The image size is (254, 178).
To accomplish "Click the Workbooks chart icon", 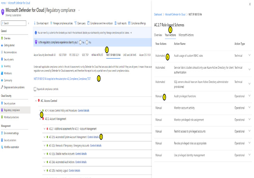I will tap(2, 73).
